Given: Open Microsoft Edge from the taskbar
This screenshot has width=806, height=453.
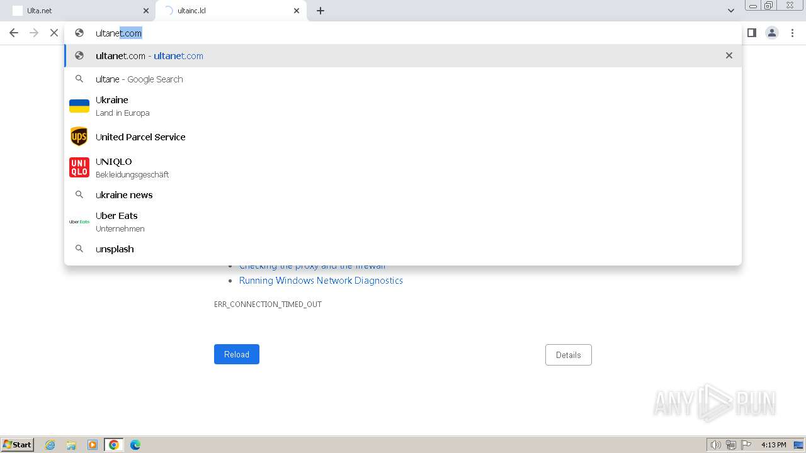Looking at the screenshot, I should click(135, 445).
